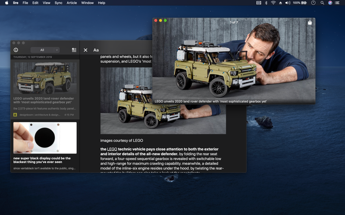Screen dimensions: 345x215
Task: Click 'the 2,573-piece kit features' summary text
Action: click(44, 108)
